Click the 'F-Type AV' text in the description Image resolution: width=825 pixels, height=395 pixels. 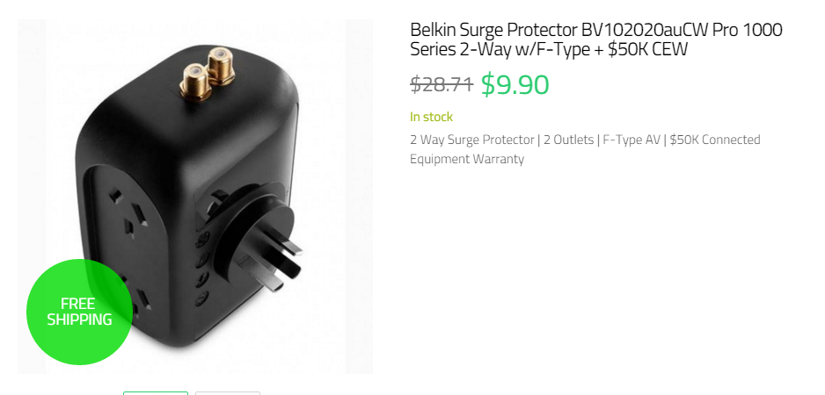[631, 140]
